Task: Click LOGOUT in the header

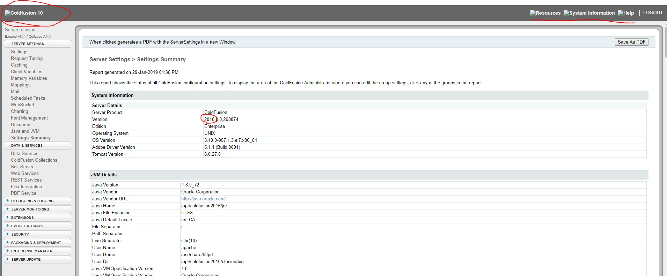Action: 653,13
